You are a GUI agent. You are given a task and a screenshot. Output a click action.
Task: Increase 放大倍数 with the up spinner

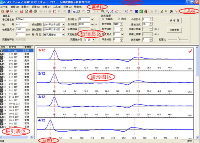121,28
